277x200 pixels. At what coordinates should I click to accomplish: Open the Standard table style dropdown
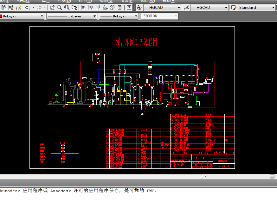click(x=256, y=8)
